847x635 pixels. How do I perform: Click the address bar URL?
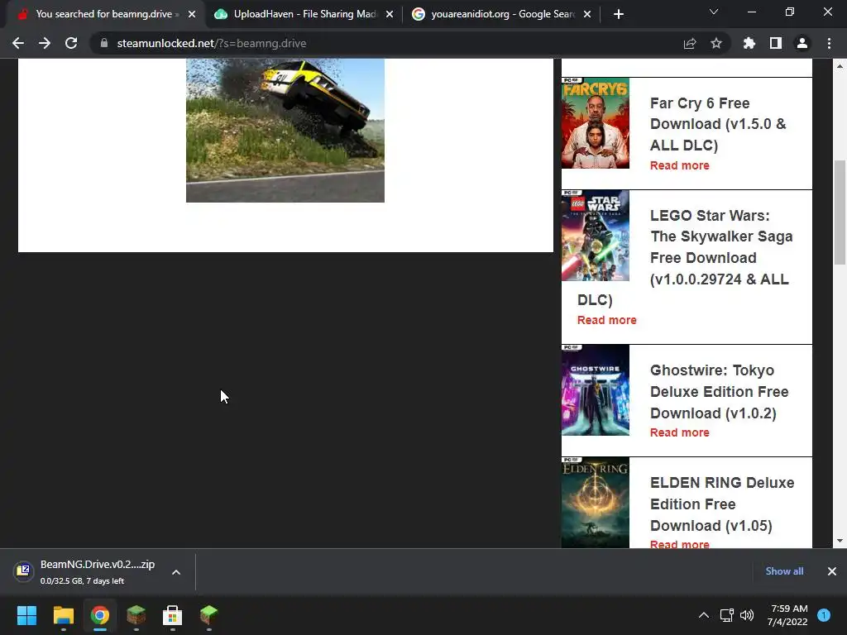(212, 43)
